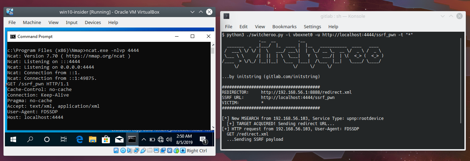470x161 pixels.
Task: Open network status tray icon
Action: click(161, 140)
